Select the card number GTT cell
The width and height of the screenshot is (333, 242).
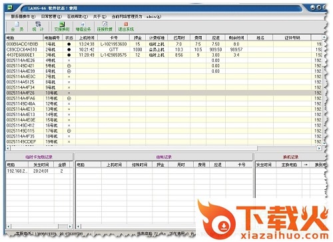(114, 49)
